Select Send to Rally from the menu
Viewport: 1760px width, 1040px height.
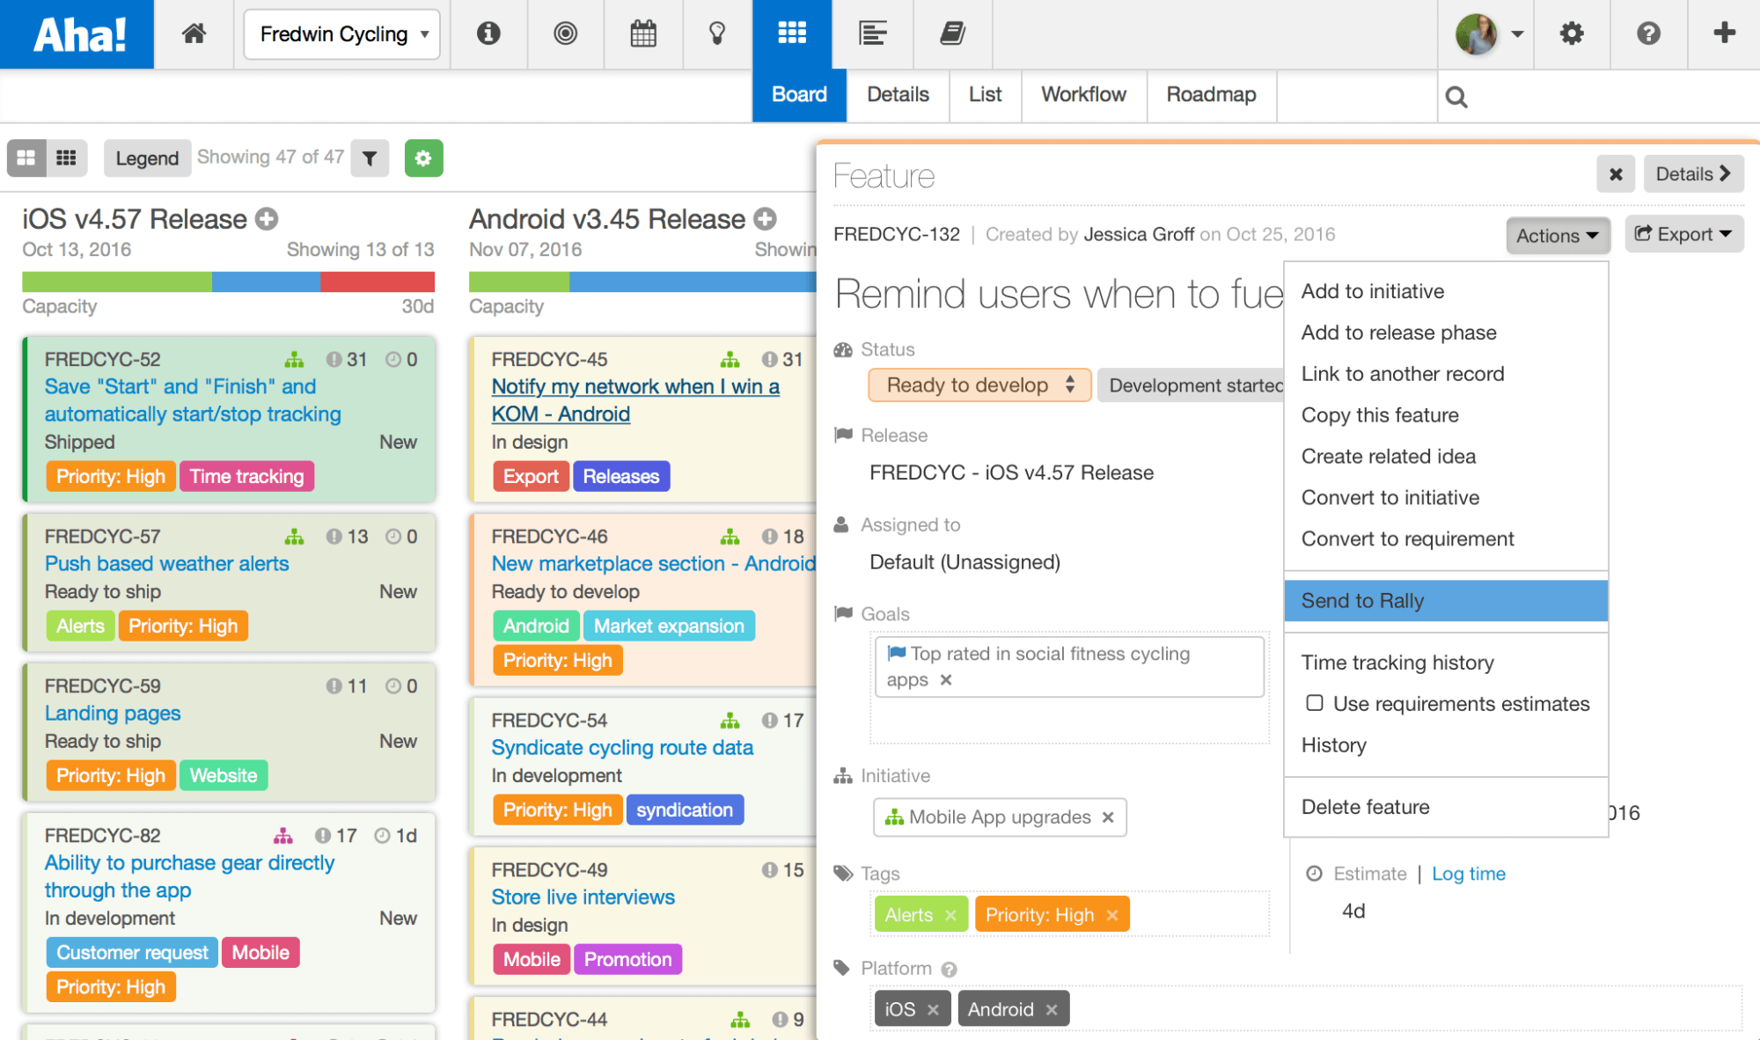[x=1363, y=601]
